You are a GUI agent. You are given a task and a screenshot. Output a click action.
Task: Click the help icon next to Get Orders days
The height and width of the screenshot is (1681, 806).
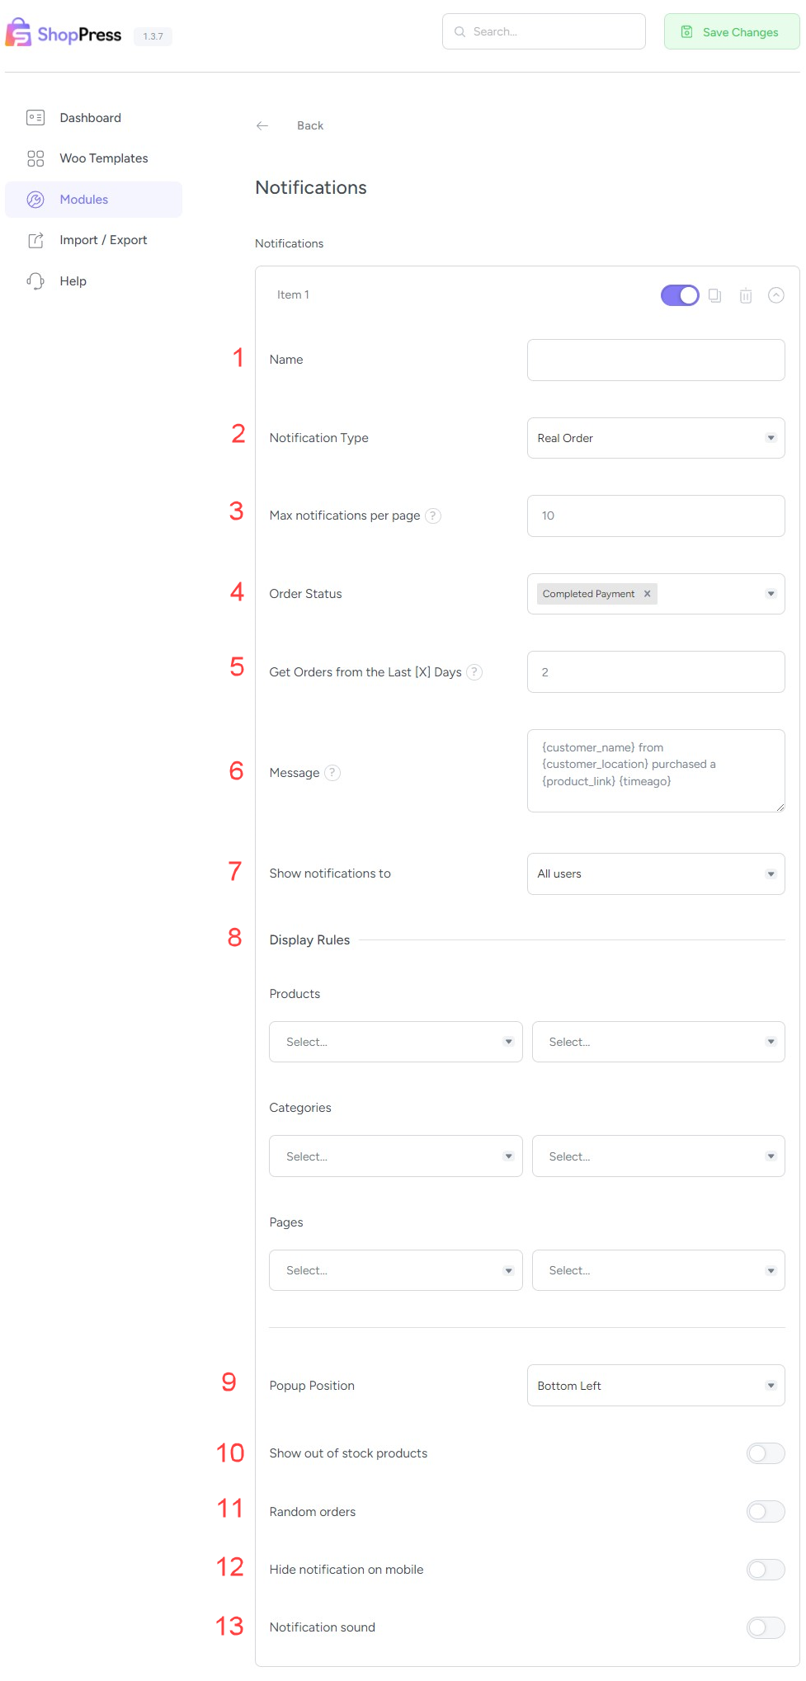coord(474,672)
